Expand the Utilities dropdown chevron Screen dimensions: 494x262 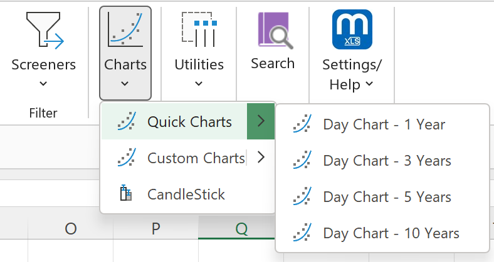[x=199, y=84]
